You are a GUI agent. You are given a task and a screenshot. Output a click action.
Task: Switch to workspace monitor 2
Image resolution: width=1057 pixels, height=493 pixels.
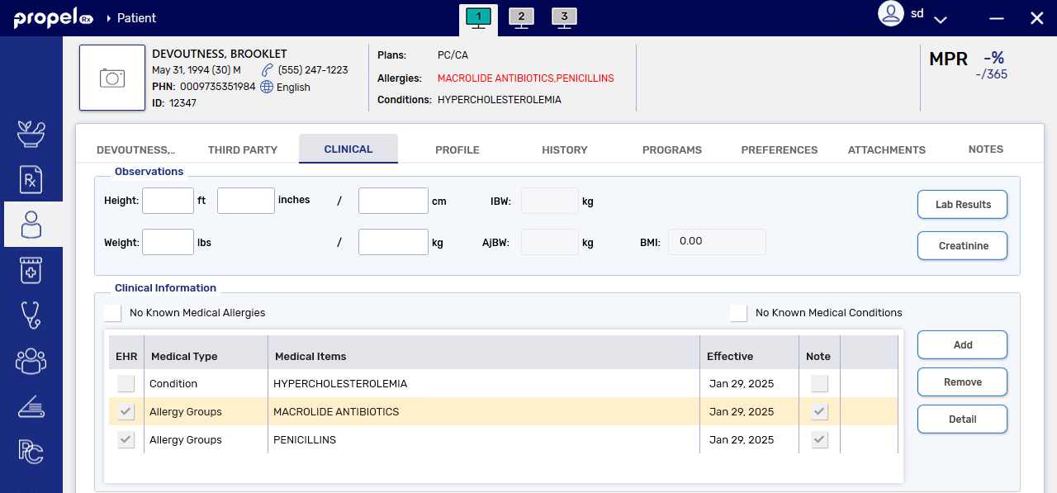(x=521, y=17)
